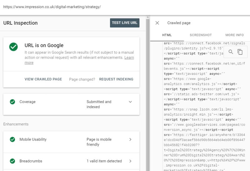
Task: Open Mobile Usability details arrow
Action: tap(130, 139)
